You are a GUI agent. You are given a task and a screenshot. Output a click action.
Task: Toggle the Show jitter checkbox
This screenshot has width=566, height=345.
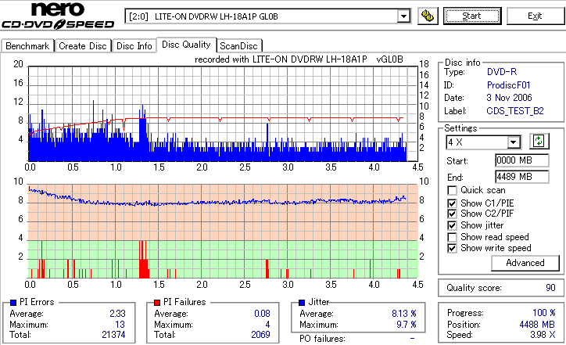tap(452, 225)
